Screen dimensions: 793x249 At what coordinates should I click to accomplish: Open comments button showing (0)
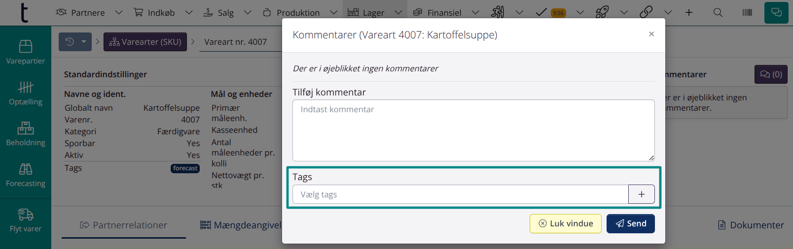pyautogui.click(x=771, y=74)
